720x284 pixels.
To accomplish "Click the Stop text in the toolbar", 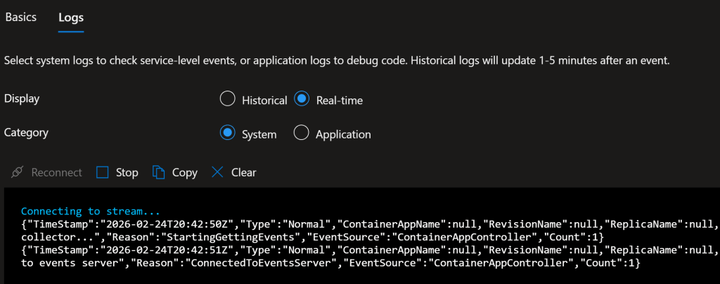I will pos(127,172).
